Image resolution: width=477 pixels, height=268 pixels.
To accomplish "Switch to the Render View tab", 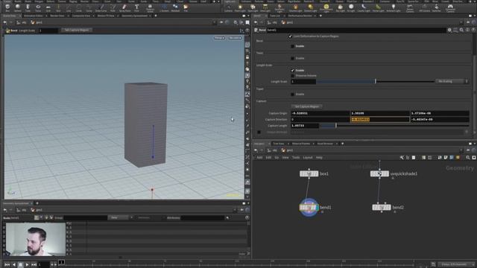I will tap(57, 16).
